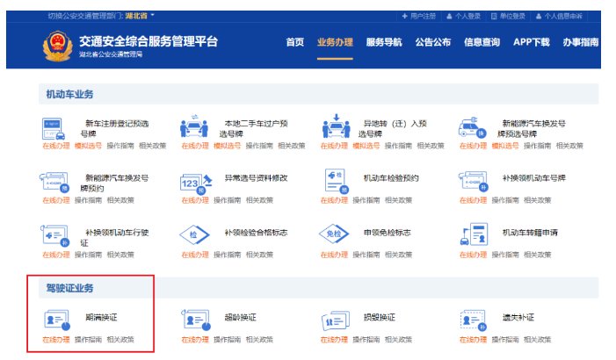The width and height of the screenshot is (616, 360).
Task: Click the 交通安全综合服务管理平台 site title
Action: coord(149,41)
